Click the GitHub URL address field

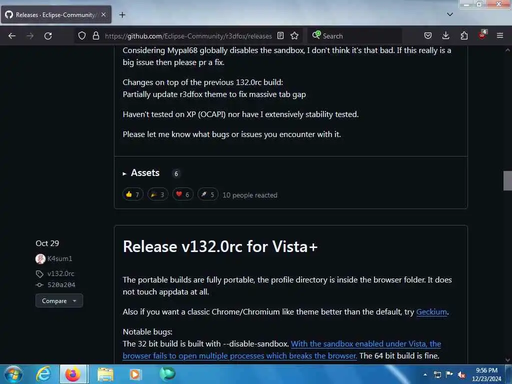tap(188, 36)
